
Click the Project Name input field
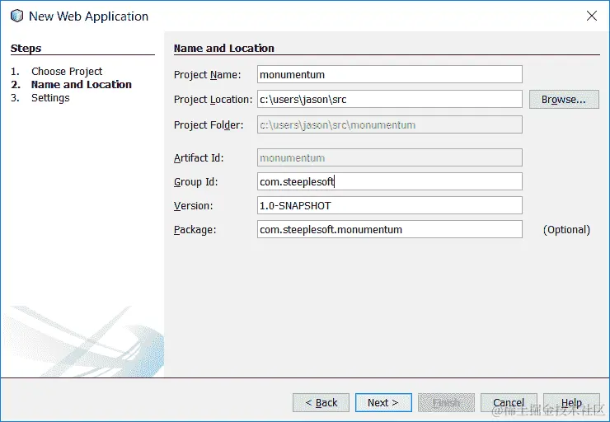pos(389,74)
